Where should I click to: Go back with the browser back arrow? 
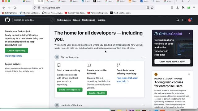(x=4, y=8)
